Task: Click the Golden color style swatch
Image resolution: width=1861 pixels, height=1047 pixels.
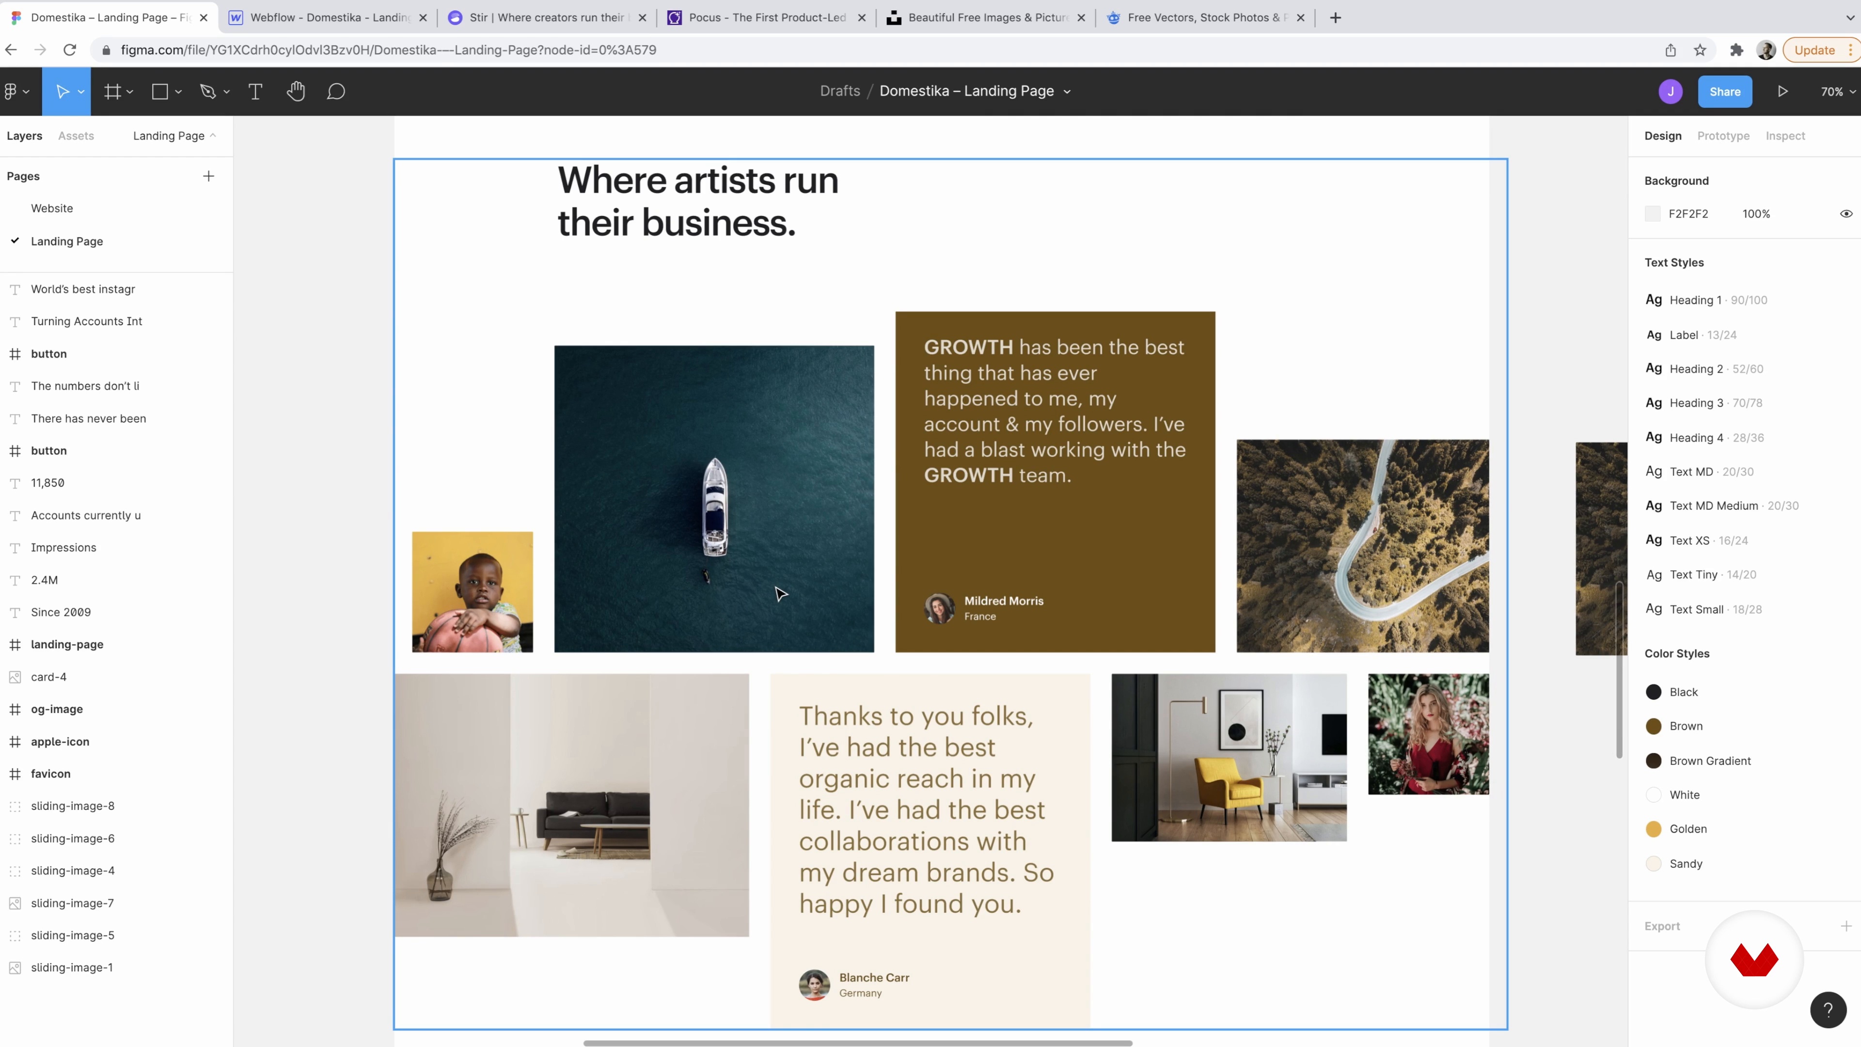Action: (x=1654, y=829)
